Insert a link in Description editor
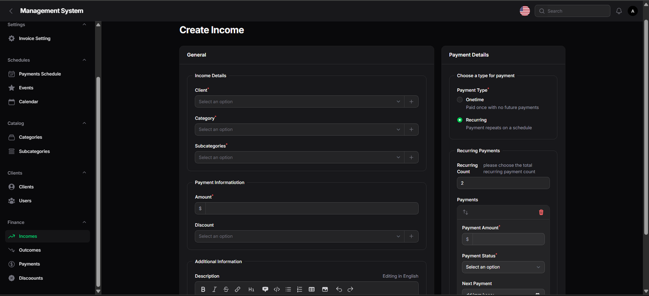Image resolution: width=649 pixels, height=296 pixels. [237, 289]
